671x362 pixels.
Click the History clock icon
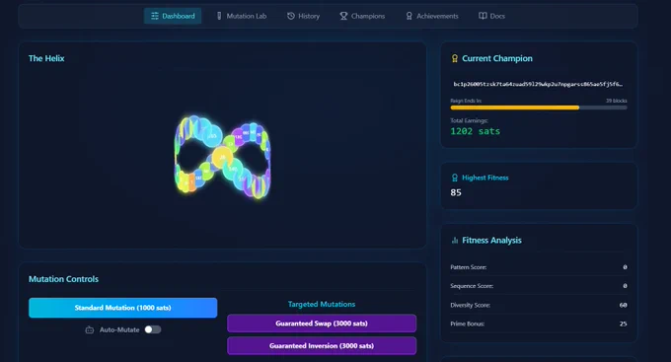291,16
